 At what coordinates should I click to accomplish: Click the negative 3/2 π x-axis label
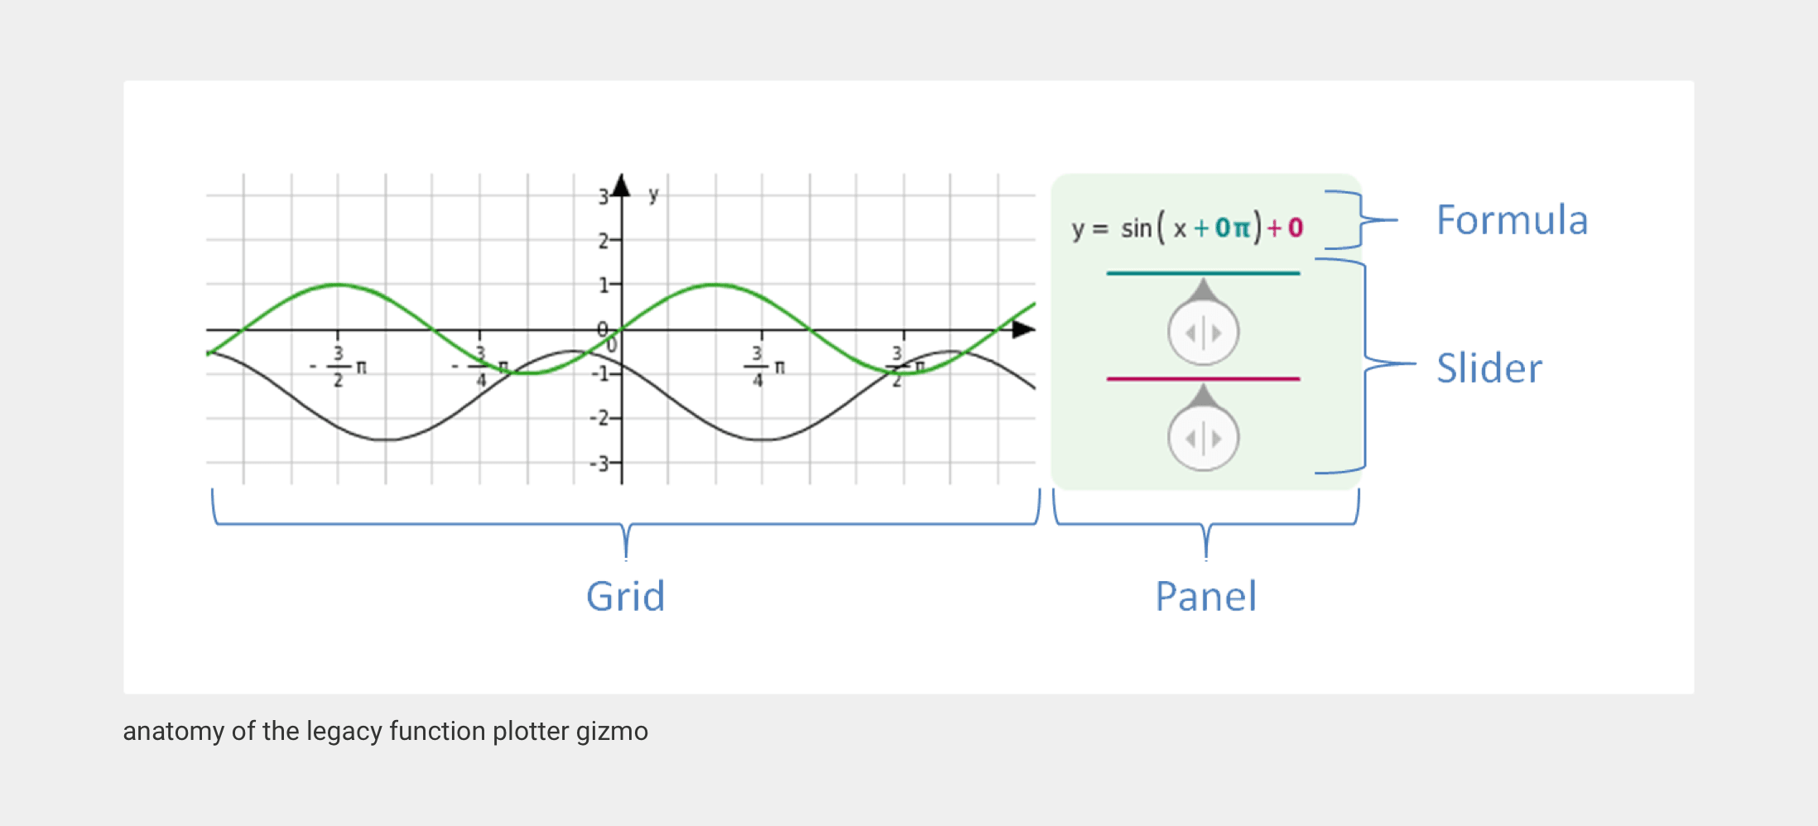(338, 367)
